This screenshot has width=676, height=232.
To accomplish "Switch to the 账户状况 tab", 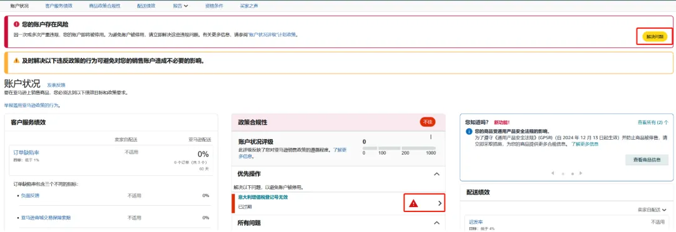I will coord(19,6).
